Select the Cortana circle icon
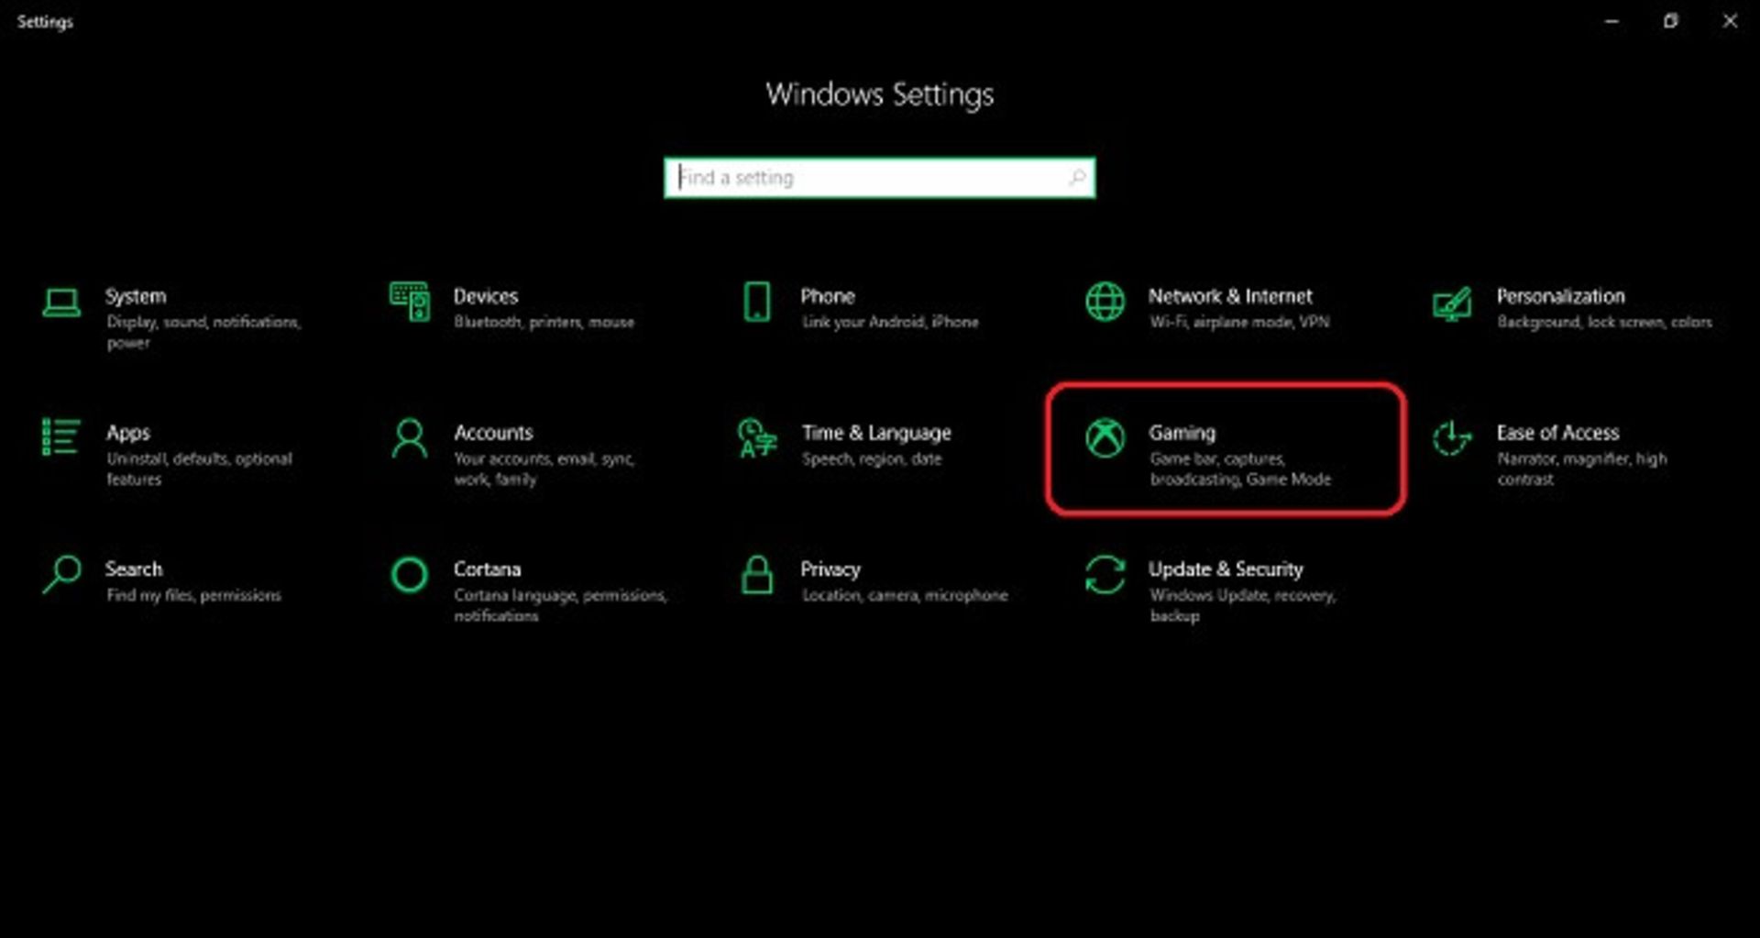The height and width of the screenshot is (938, 1760). pos(409,575)
